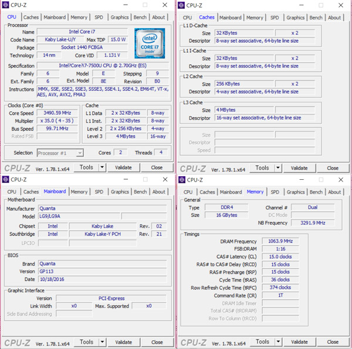Open Bench tab in the CPU window

click(x=140, y=17)
